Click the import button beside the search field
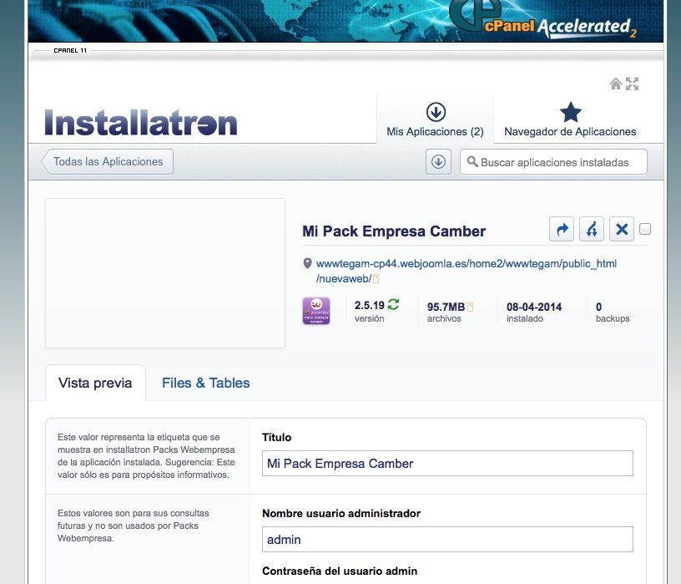This screenshot has width=681, height=584. pos(438,162)
